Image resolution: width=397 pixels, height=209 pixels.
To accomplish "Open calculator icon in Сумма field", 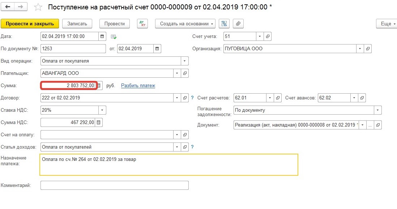I will coord(99,86).
